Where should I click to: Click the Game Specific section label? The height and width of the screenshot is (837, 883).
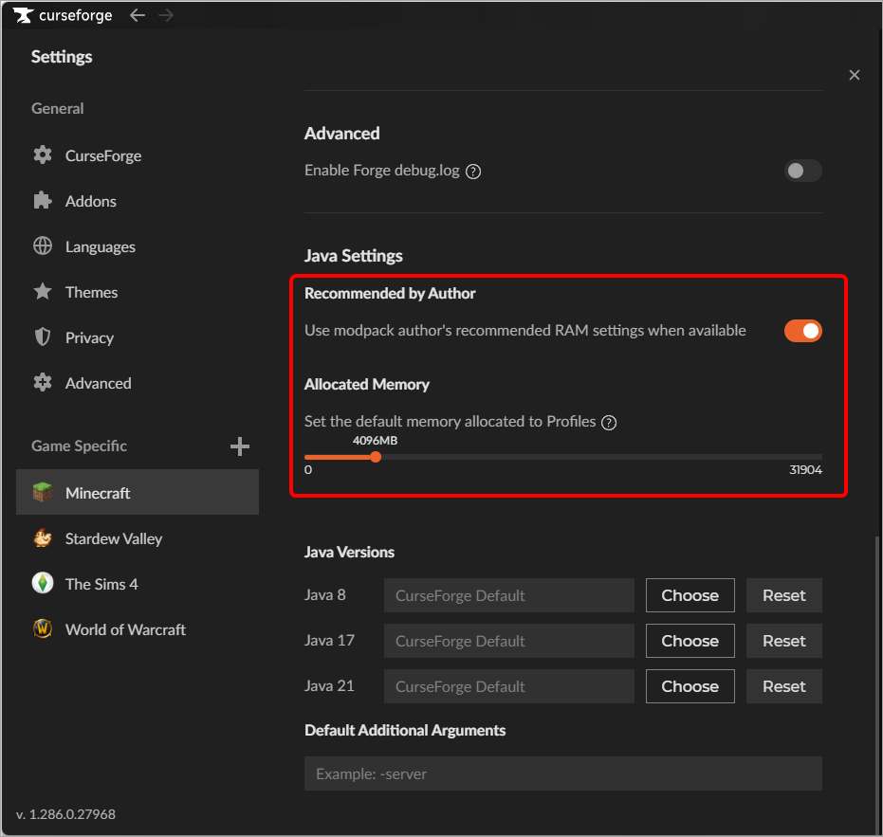pos(79,446)
